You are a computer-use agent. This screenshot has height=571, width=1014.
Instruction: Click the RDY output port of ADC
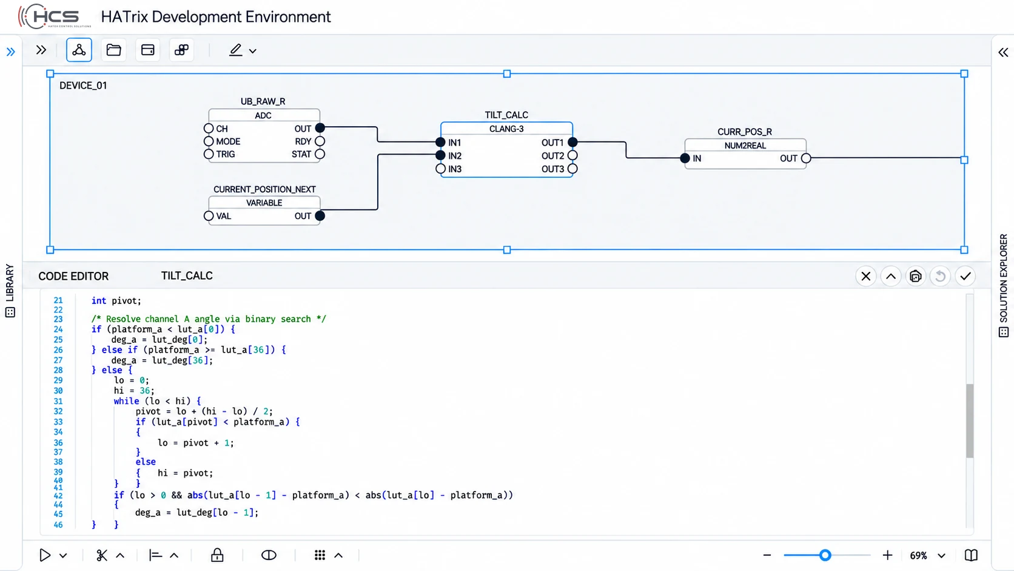320,141
